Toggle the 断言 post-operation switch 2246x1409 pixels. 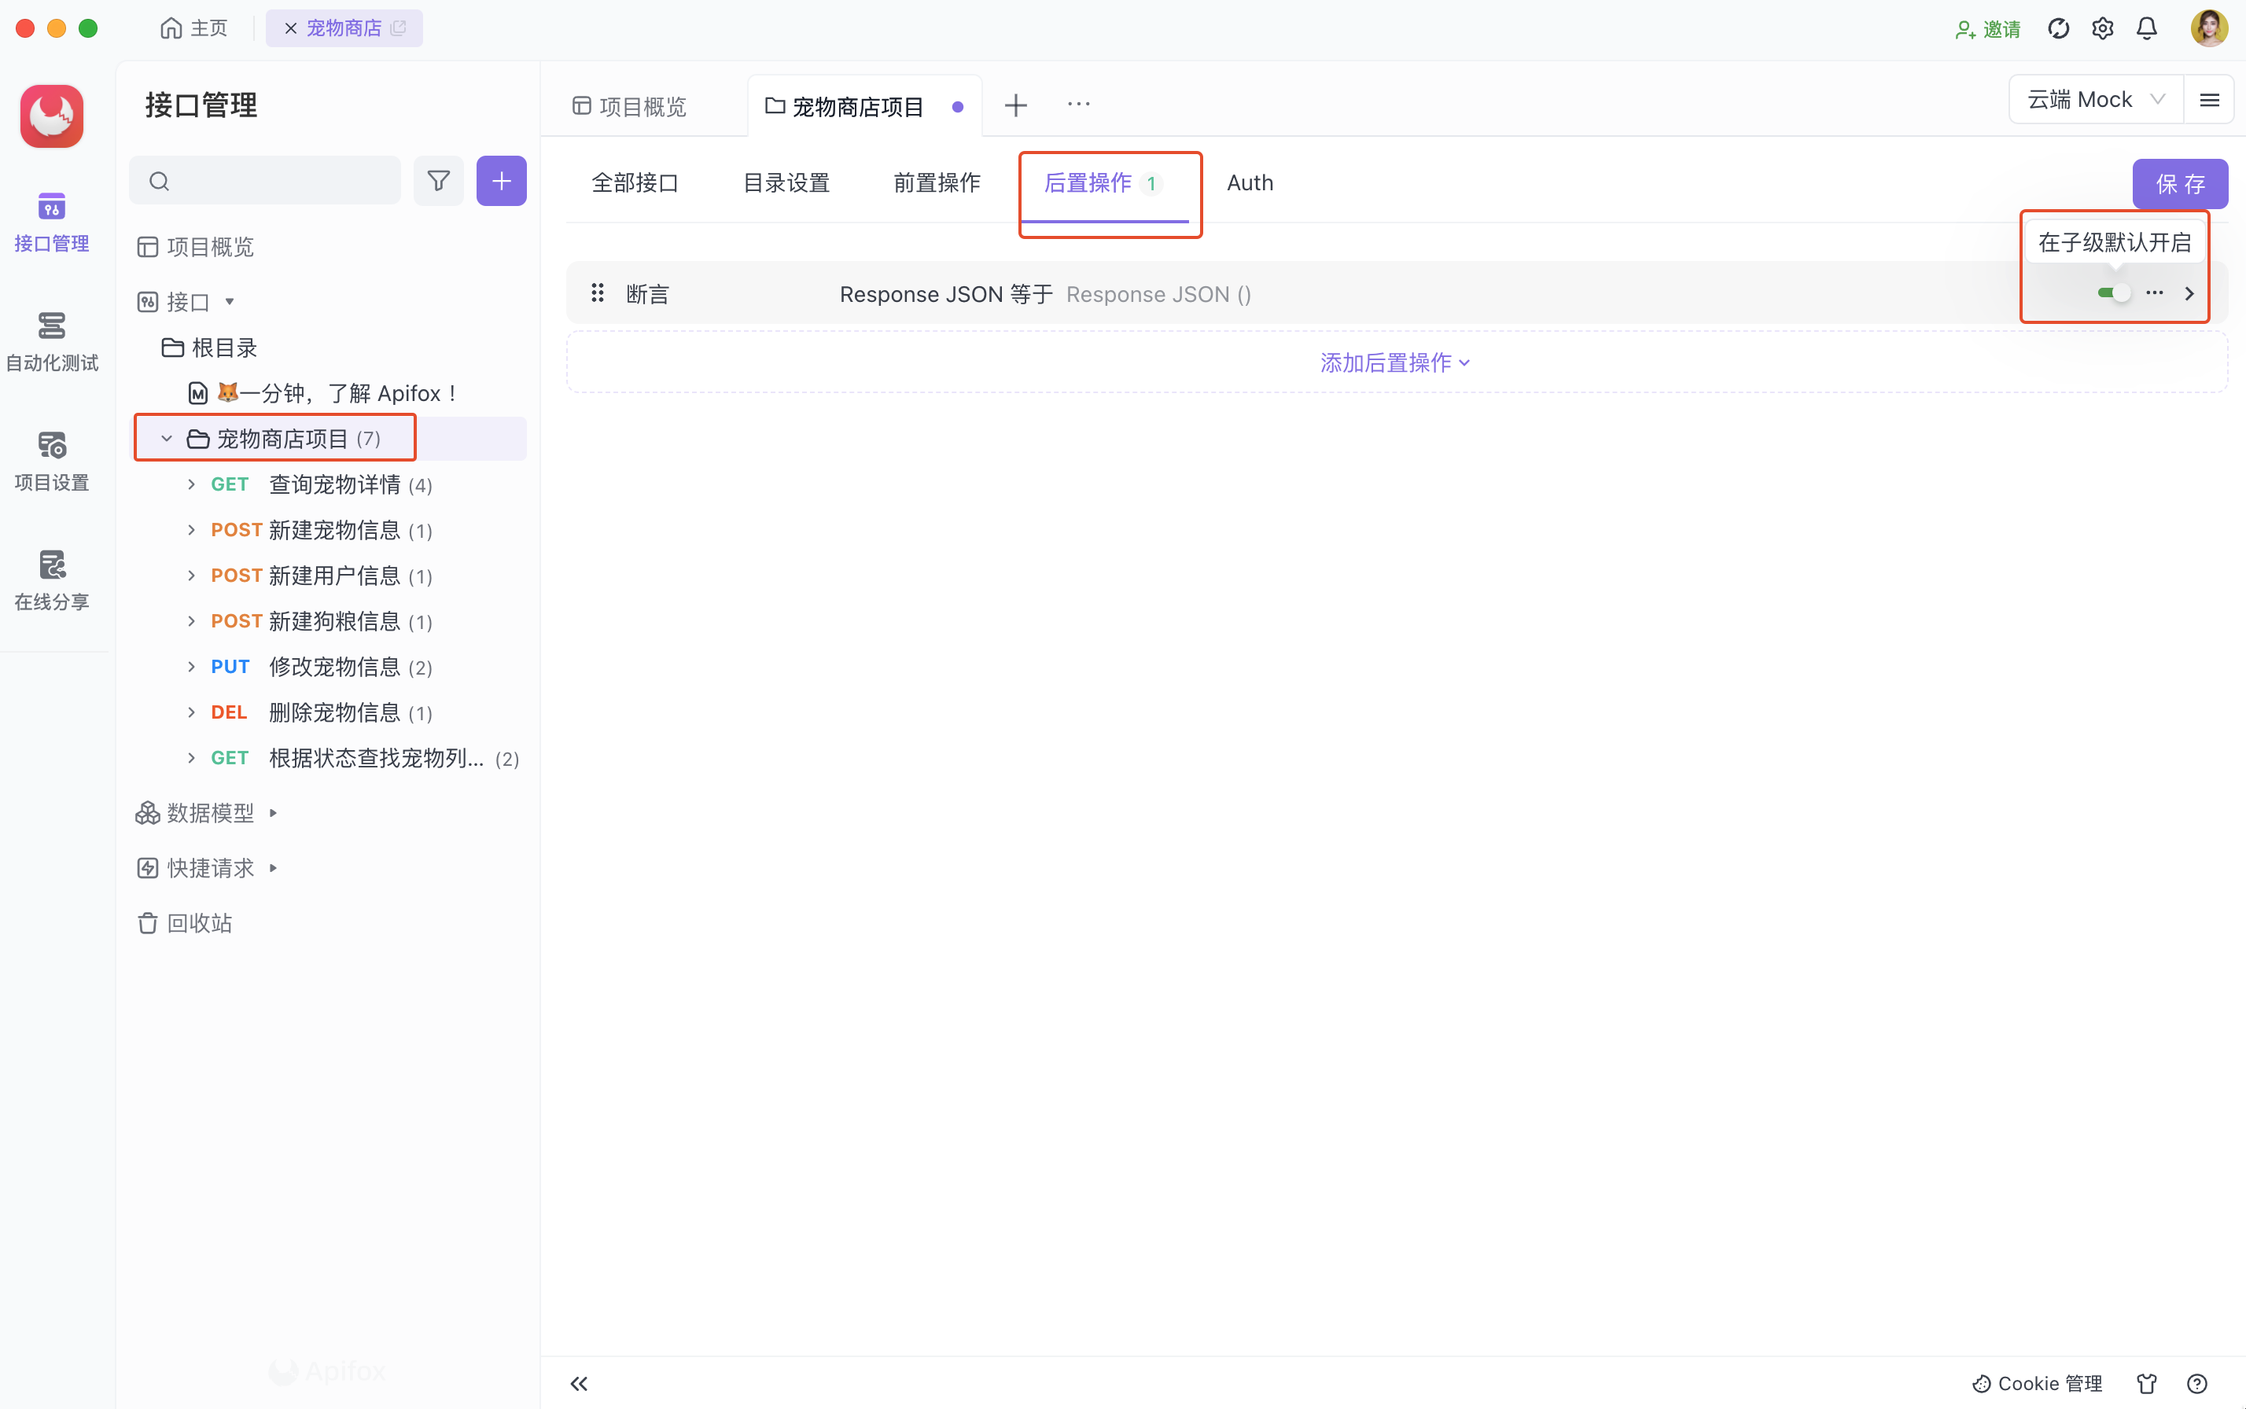coord(2114,293)
